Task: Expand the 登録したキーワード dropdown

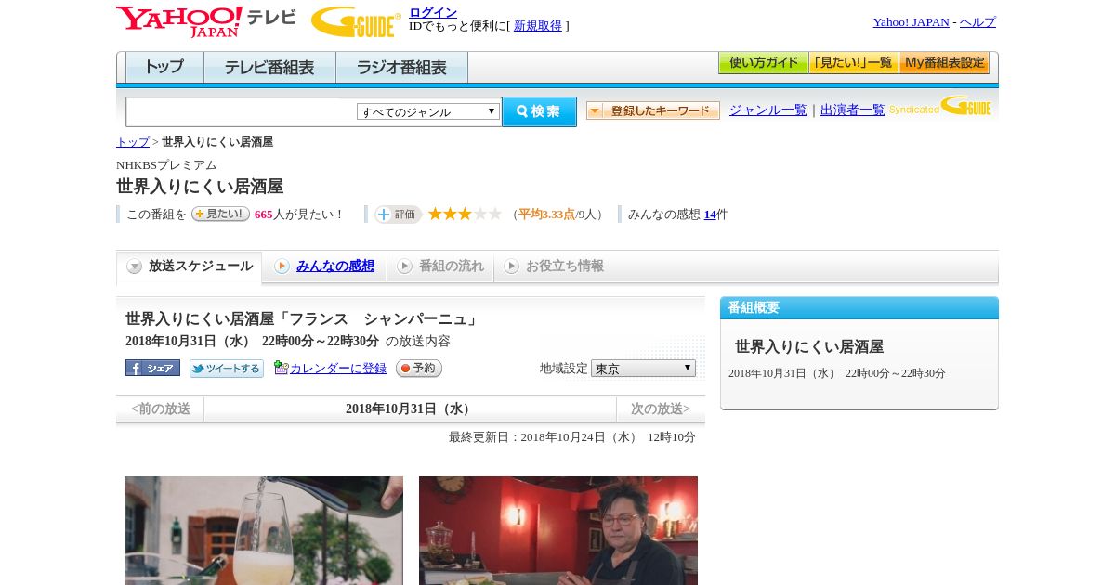Action: (652, 110)
